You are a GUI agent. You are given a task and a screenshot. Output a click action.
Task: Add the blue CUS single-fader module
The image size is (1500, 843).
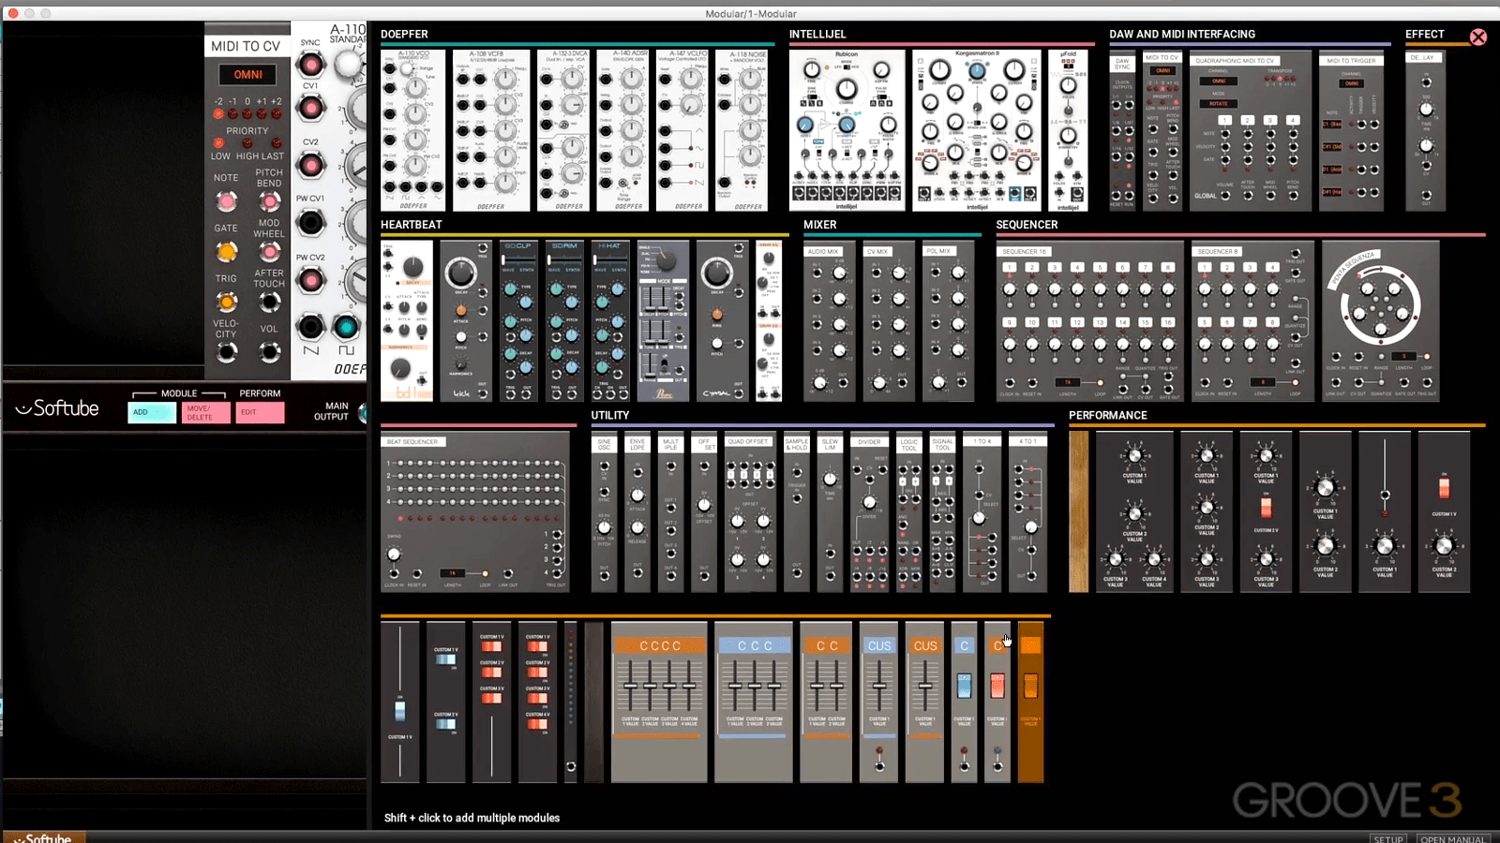[878, 702]
